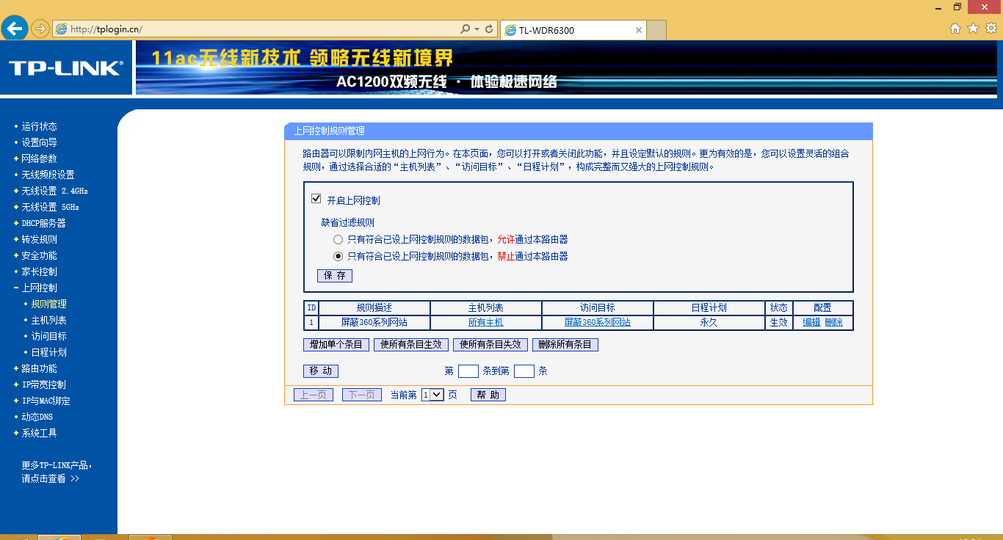Viewport: 1003px width, 540px height.
Task: Click the 上一页 button
Action: click(314, 395)
